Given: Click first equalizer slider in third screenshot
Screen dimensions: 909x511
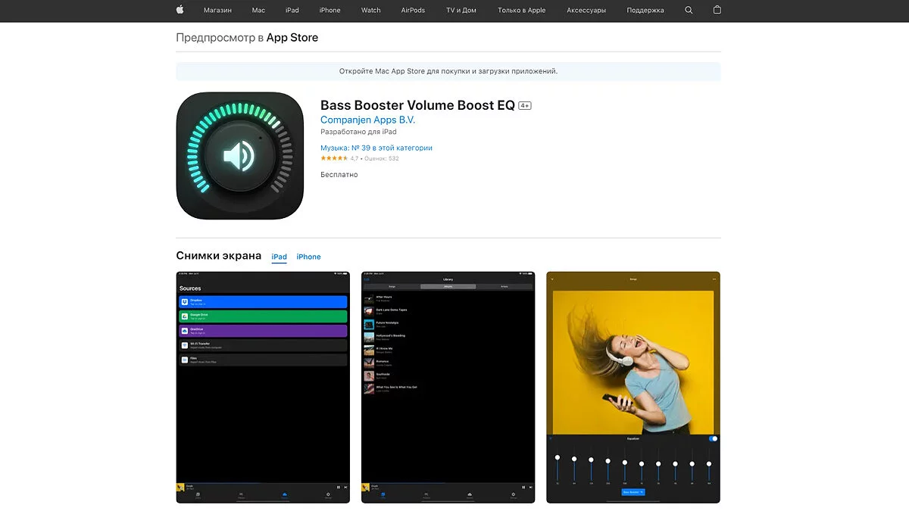Looking at the screenshot, I should coord(558,458).
